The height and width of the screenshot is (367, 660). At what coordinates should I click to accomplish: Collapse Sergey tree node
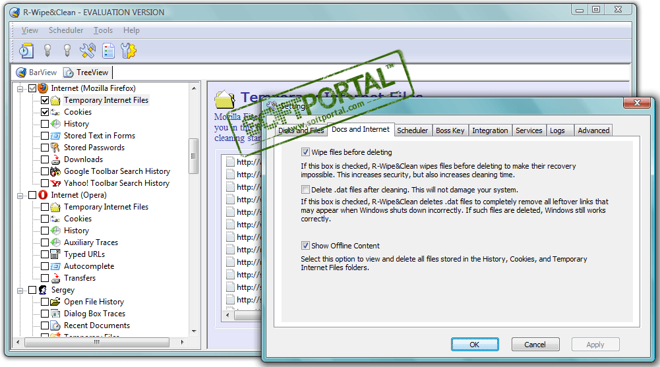pyautogui.click(x=20, y=291)
